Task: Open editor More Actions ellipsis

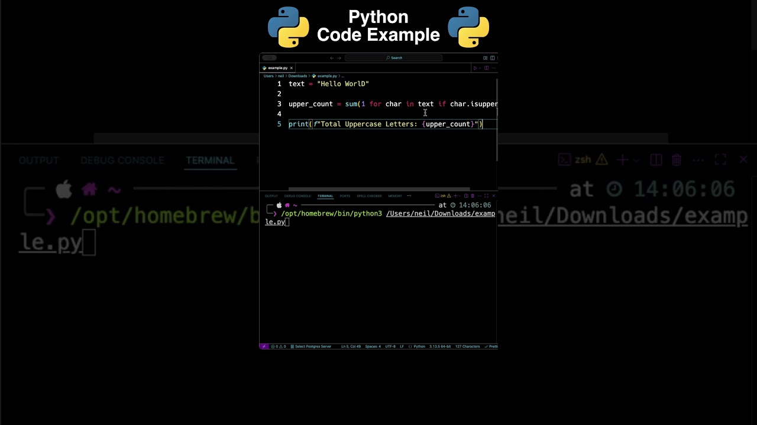Action: pyautogui.click(x=494, y=68)
